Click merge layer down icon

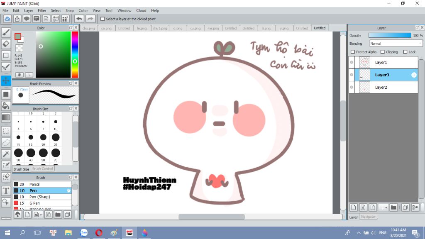[x=415, y=207]
